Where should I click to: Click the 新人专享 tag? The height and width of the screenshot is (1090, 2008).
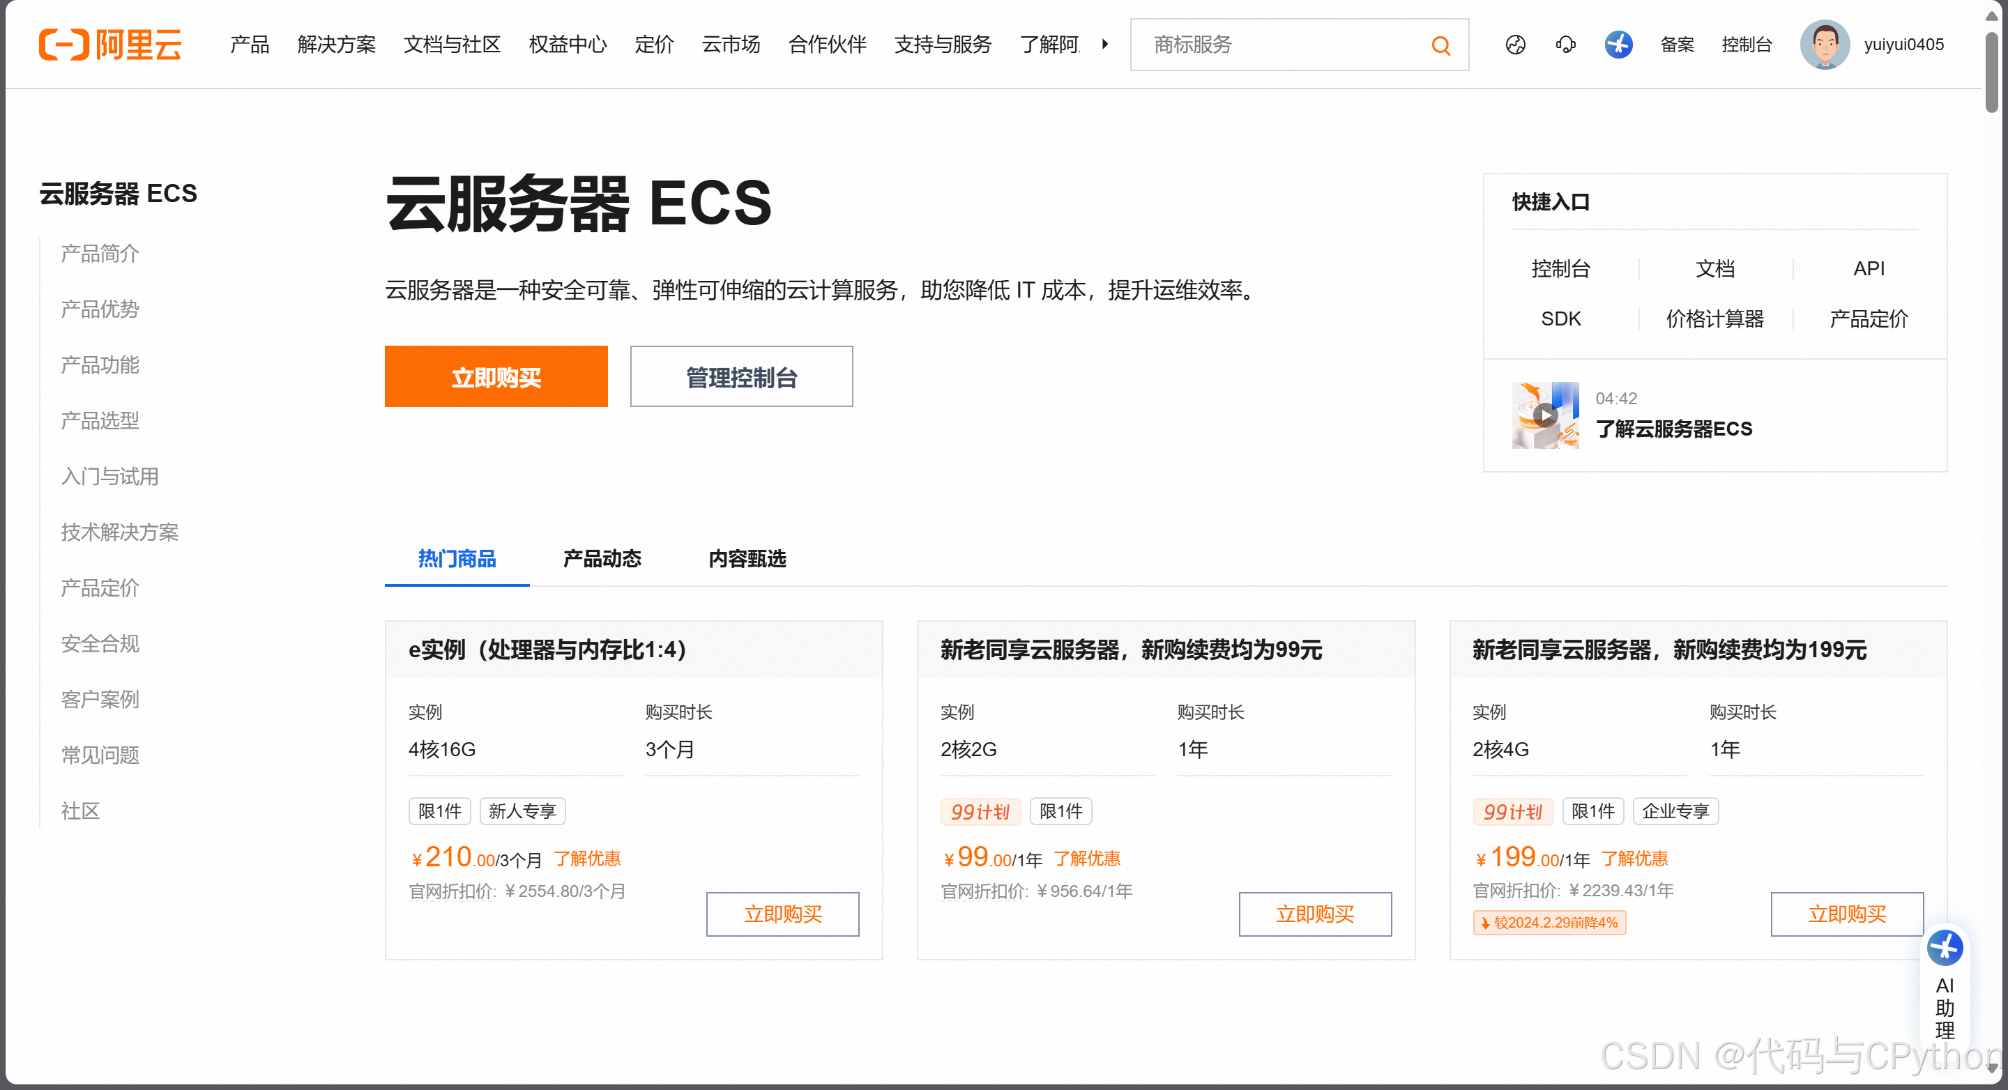point(522,811)
